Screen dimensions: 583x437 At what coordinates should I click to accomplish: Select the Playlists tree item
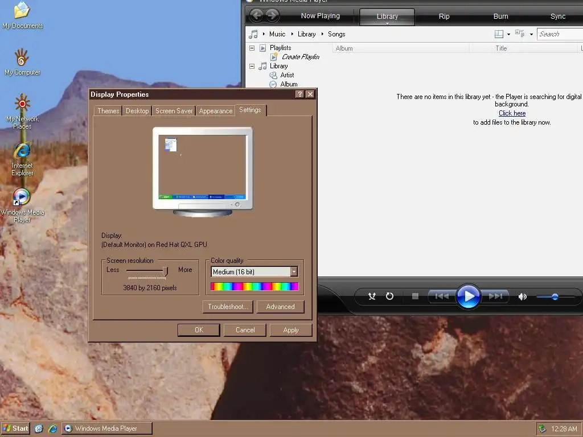pos(280,48)
